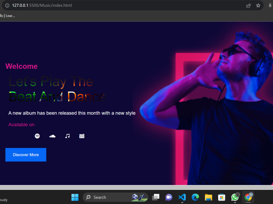Switch to Visual Studio Code in taskbar

point(182,197)
